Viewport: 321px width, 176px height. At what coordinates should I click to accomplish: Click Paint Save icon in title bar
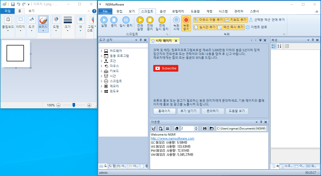(x=13, y=4)
